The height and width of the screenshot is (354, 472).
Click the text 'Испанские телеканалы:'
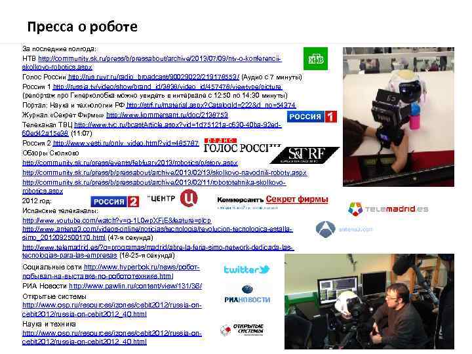pyautogui.click(x=60, y=210)
